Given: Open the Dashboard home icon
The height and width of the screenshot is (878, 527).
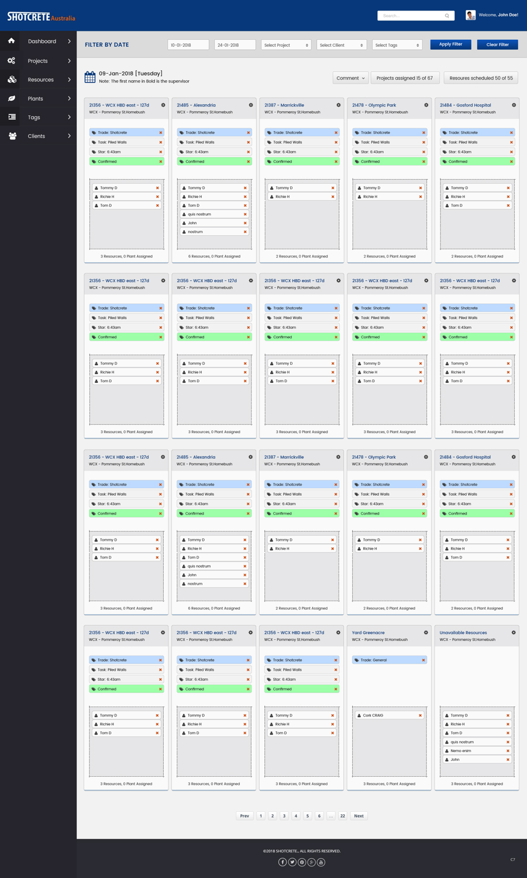Looking at the screenshot, I should pos(11,41).
